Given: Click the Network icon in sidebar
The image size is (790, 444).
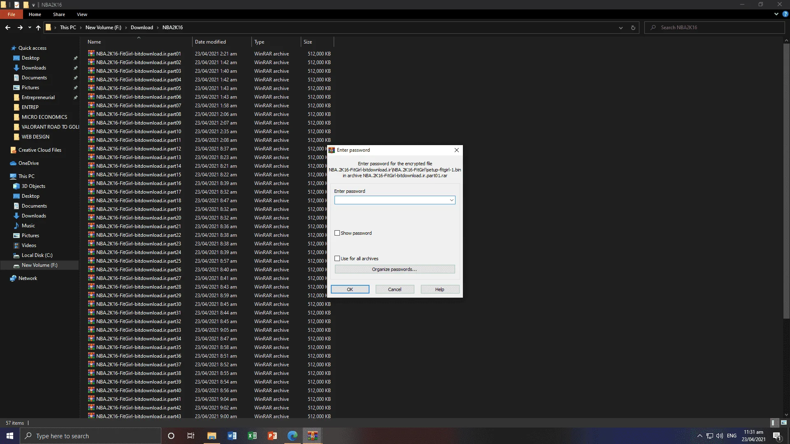Looking at the screenshot, I should pos(13,278).
